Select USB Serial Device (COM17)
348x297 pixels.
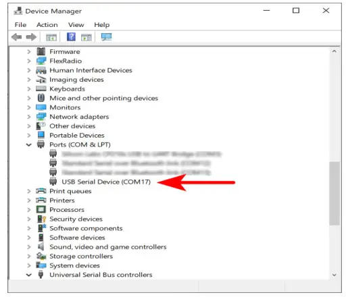pos(106,182)
